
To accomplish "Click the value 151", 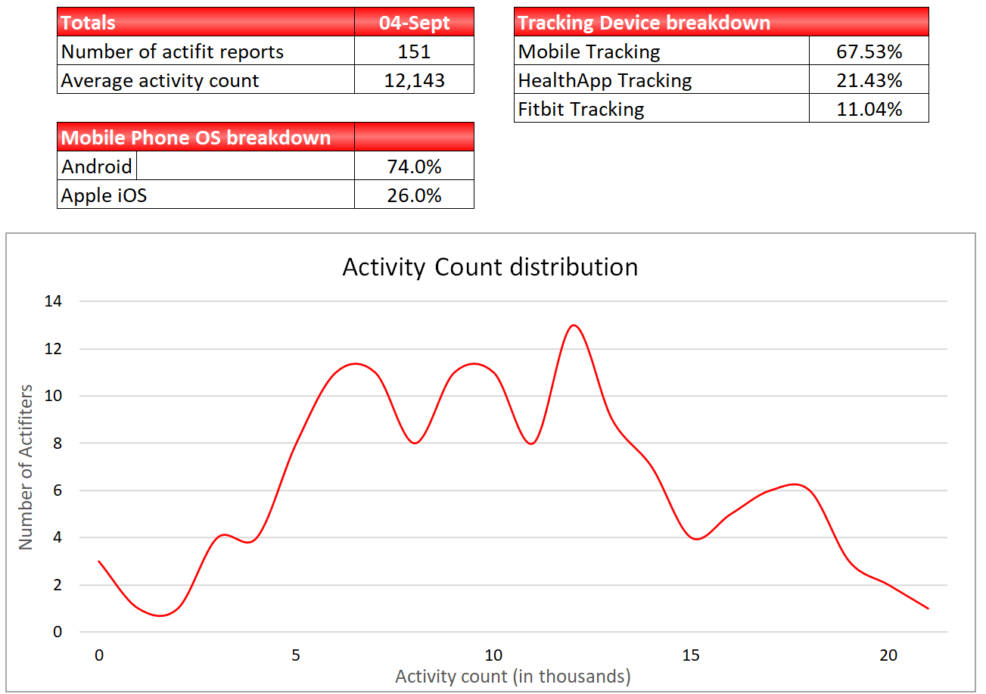I will [414, 51].
